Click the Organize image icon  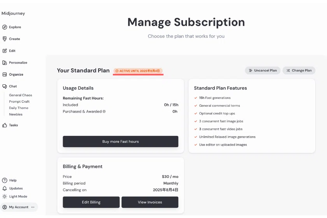[5, 74]
